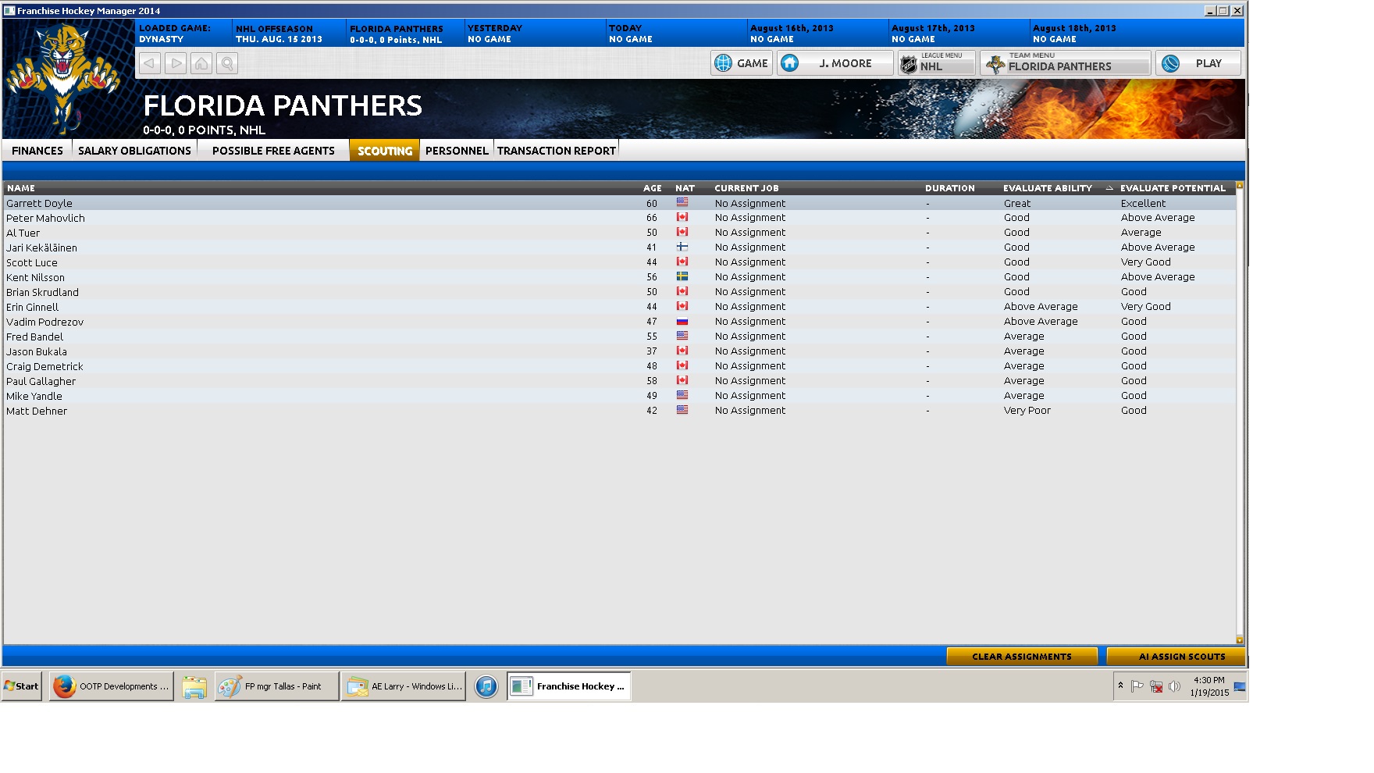Click Vadim Podrezov's Russia flag icon

[x=682, y=321]
